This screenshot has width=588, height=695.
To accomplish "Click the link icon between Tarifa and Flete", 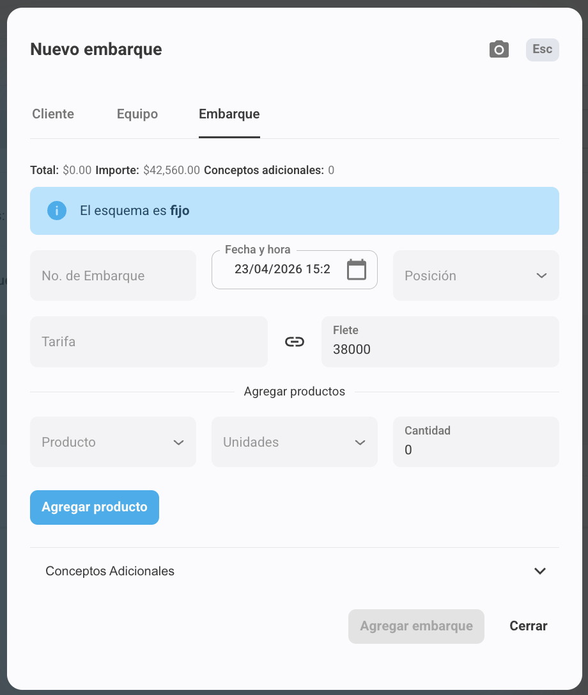I will [x=295, y=342].
